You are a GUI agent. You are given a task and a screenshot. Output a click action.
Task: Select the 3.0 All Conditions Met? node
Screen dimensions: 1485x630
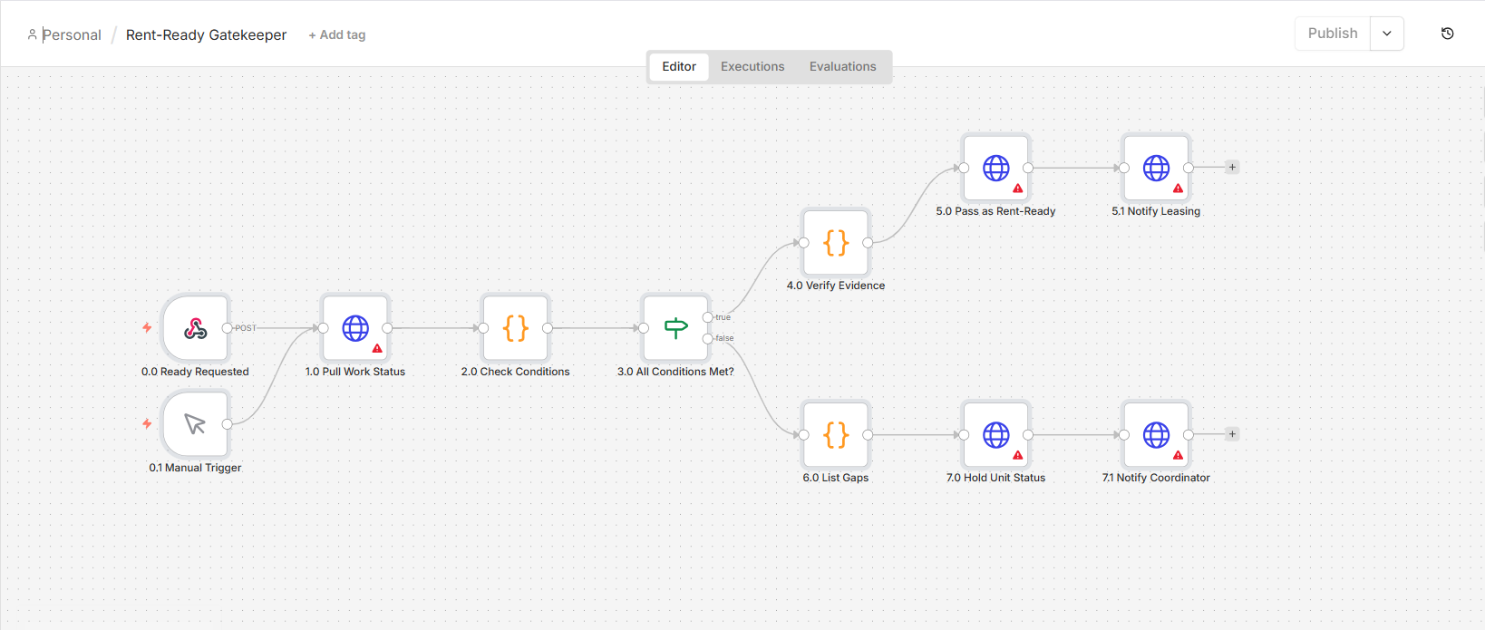coord(675,328)
